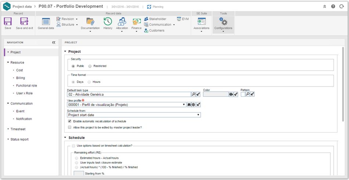Clear the Pattern with its brush icon
Image resolution: width=349 pixels, height=180 pixels.
tap(252, 95)
